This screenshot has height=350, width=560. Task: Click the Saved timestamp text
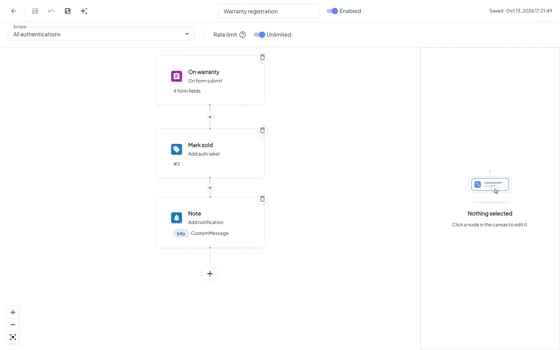click(x=521, y=11)
